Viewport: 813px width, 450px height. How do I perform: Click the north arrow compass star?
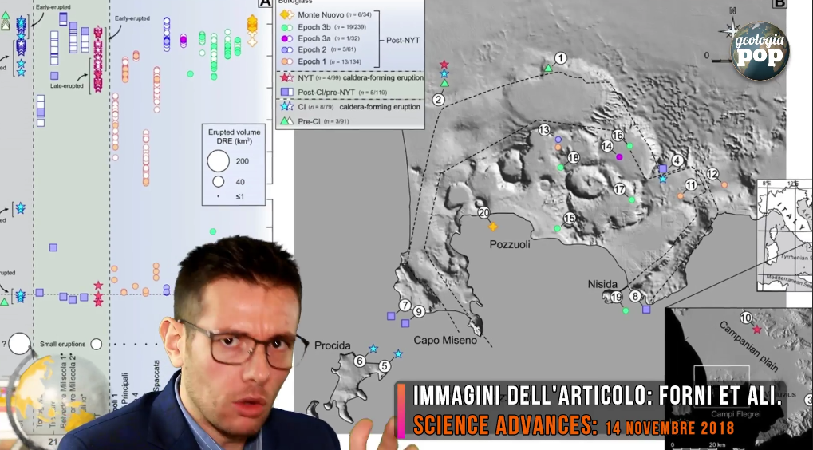(731, 30)
